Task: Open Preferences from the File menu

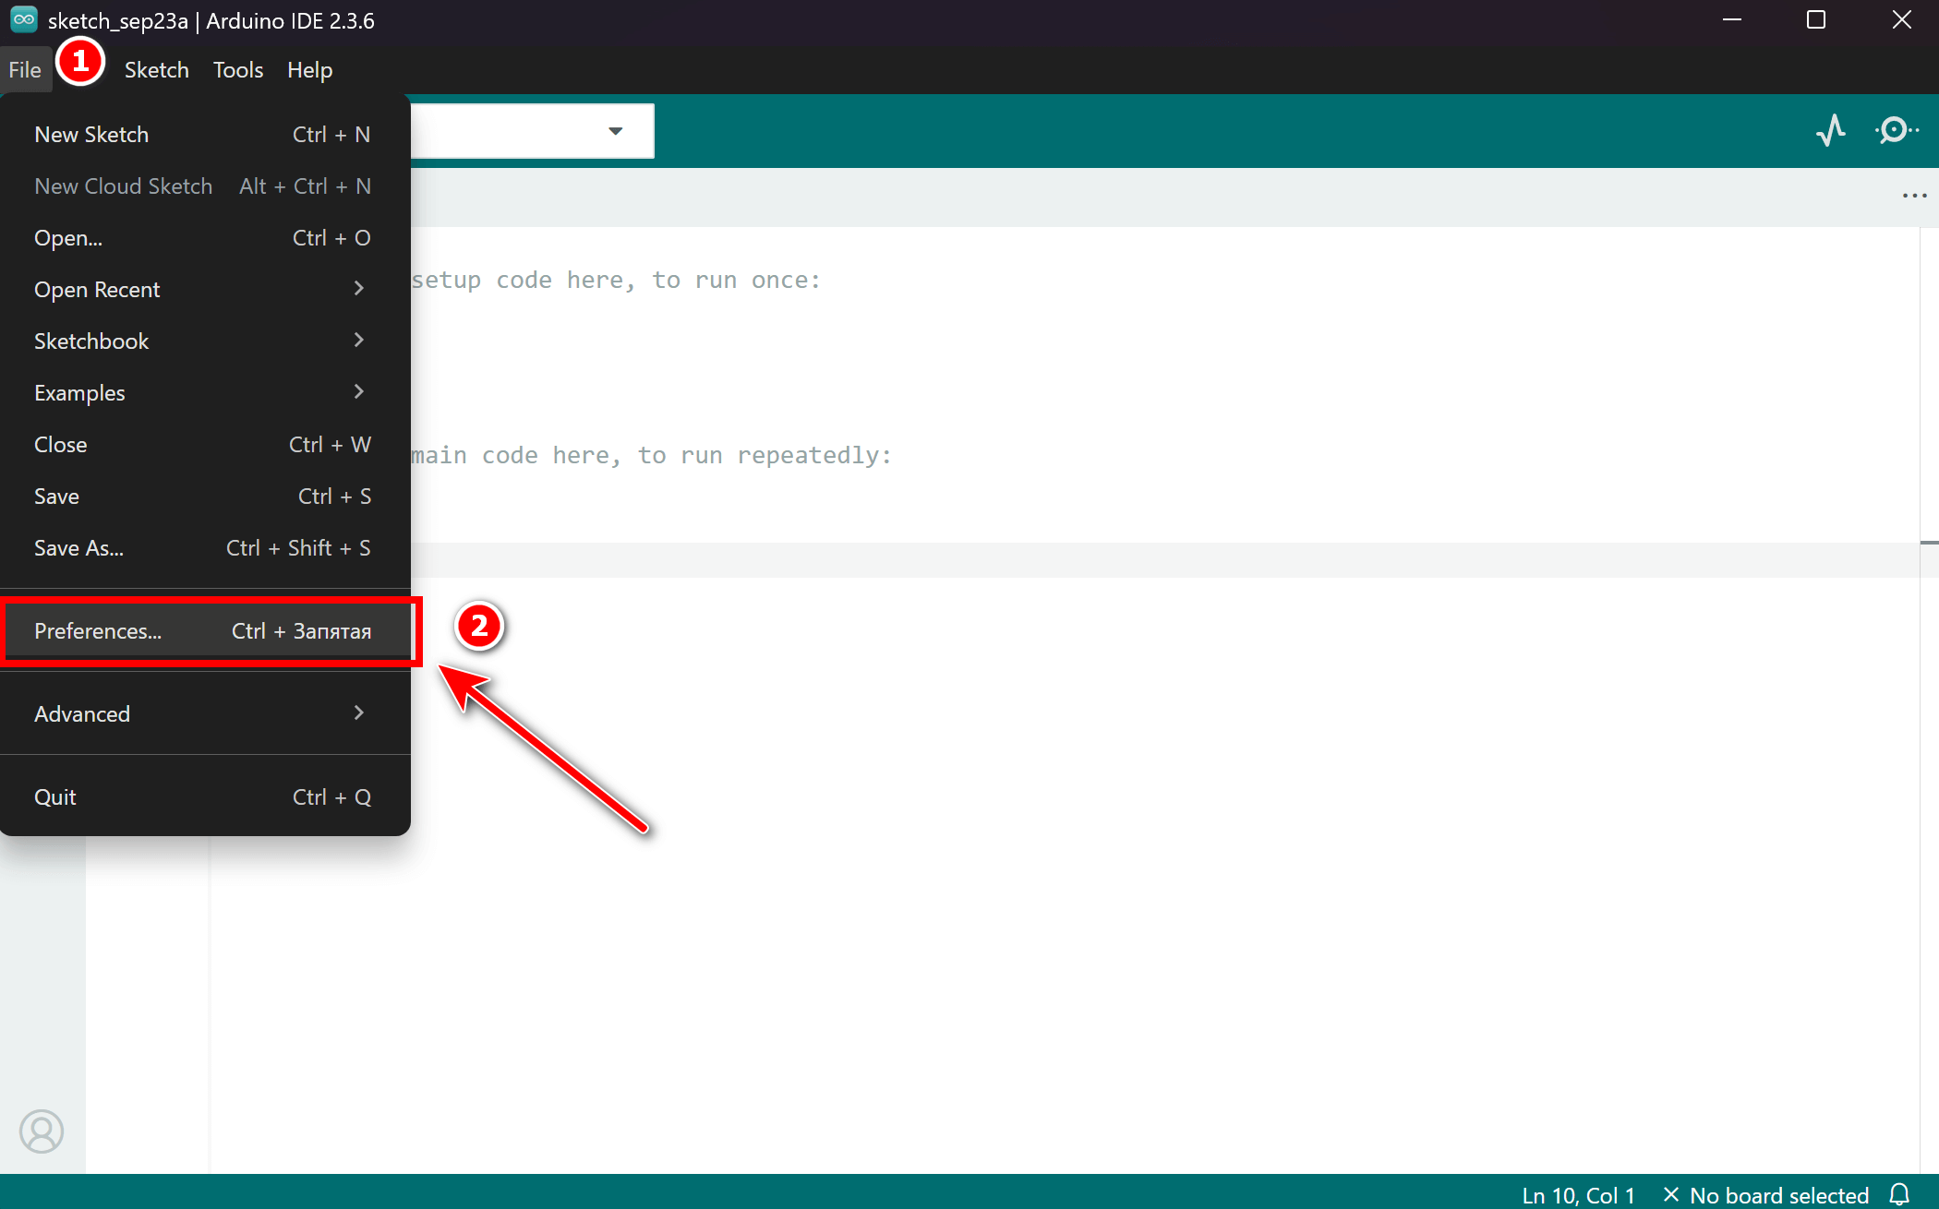Action: [x=97, y=630]
